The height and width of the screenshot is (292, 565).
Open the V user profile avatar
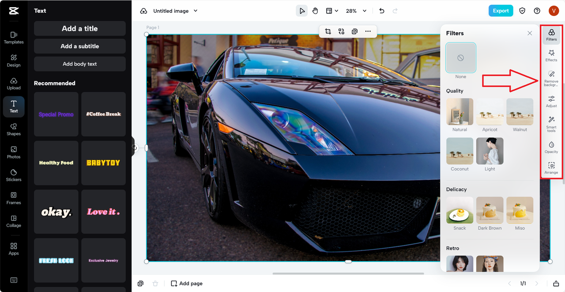click(554, 11)
